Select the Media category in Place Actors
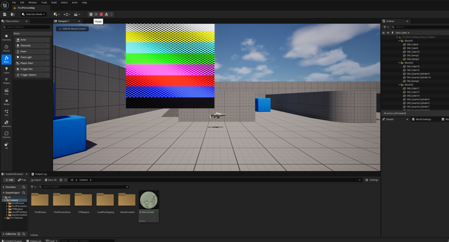 coord(6,102)
